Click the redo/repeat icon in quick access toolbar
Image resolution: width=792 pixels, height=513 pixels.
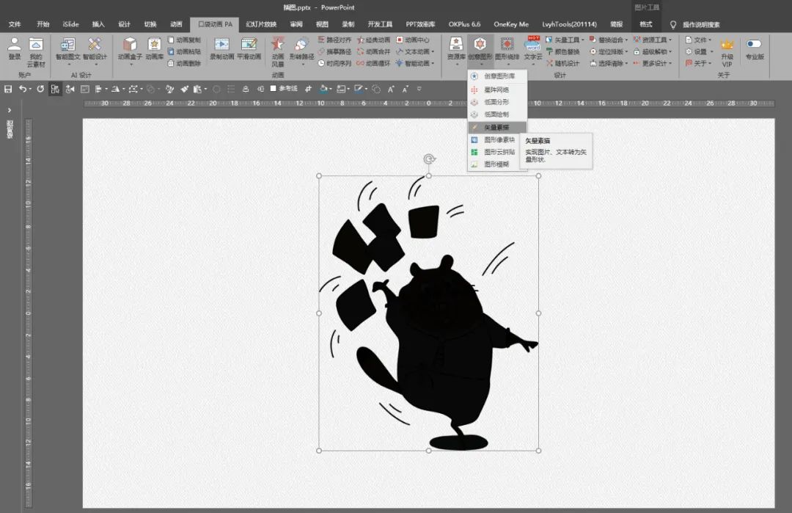click(x=40, y=89)
